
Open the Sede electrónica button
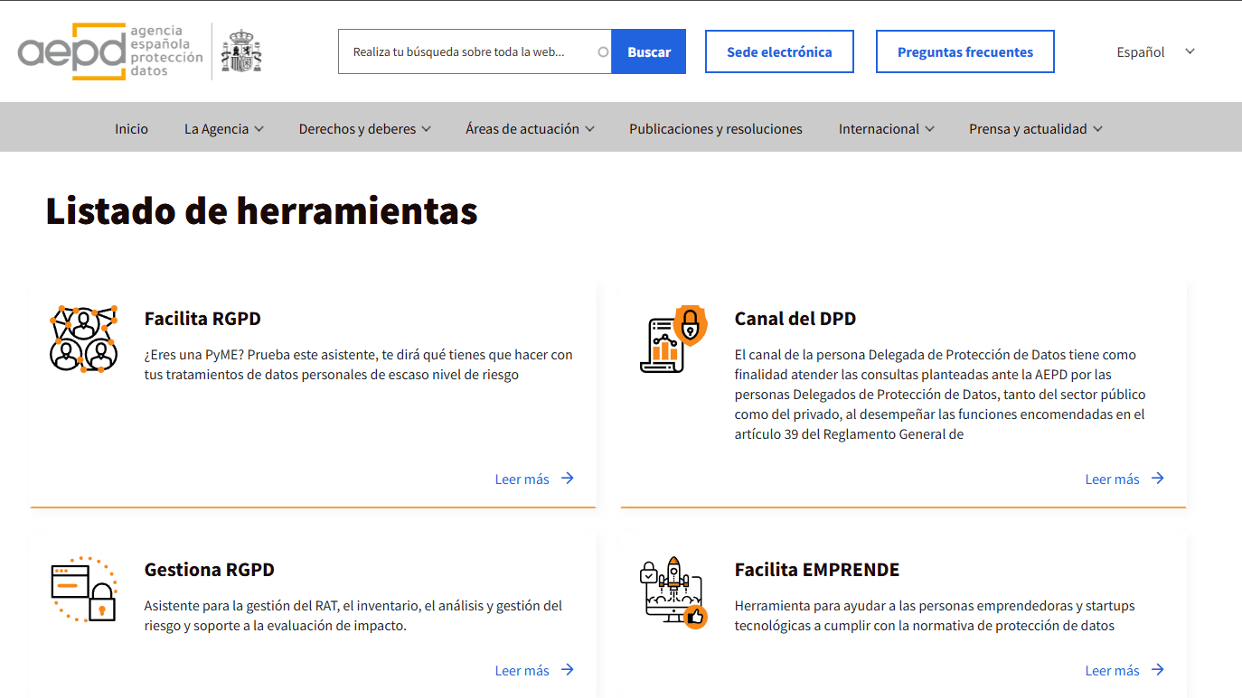pos(779,51)
